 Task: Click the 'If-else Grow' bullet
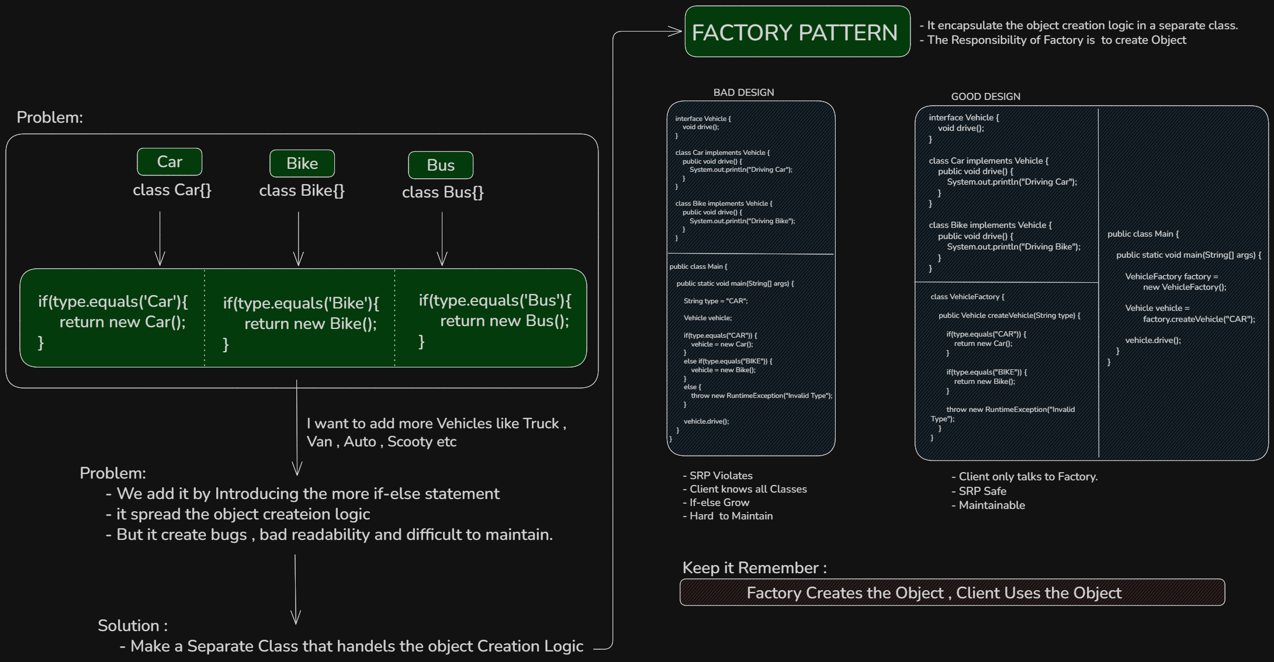point(716,502)
